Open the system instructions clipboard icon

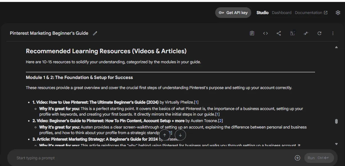pyautogui.click(x=252, y=33)
